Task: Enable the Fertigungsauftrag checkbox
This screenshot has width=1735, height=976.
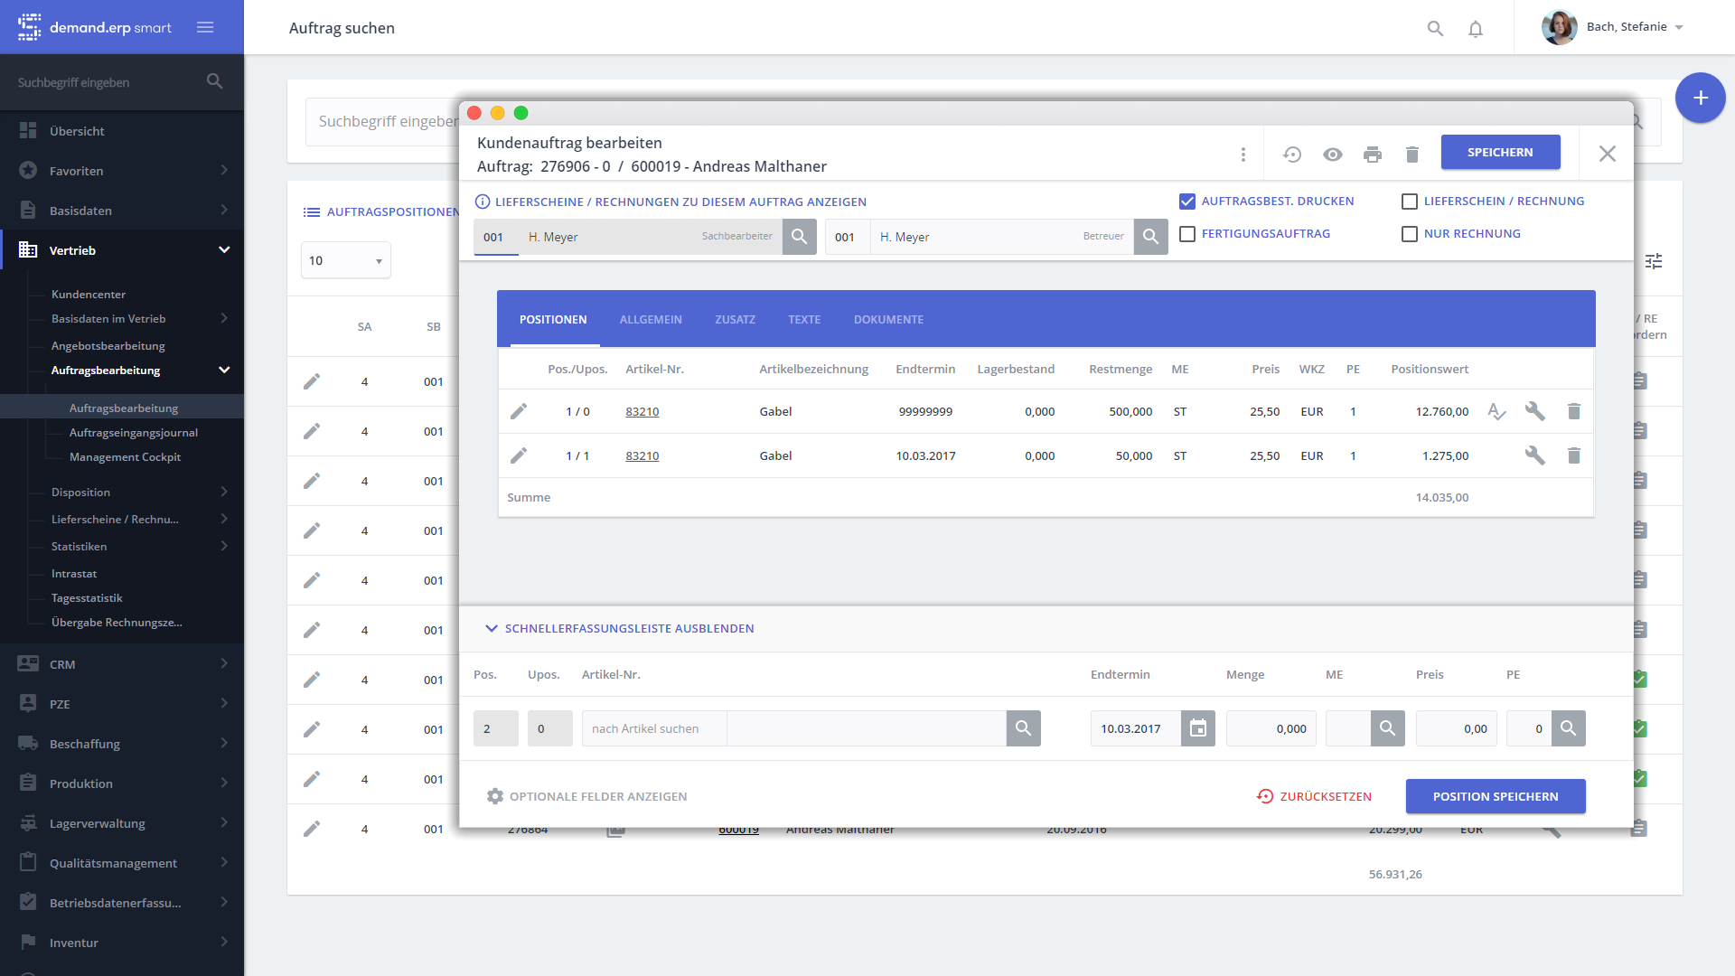Action: (1187, 234)
